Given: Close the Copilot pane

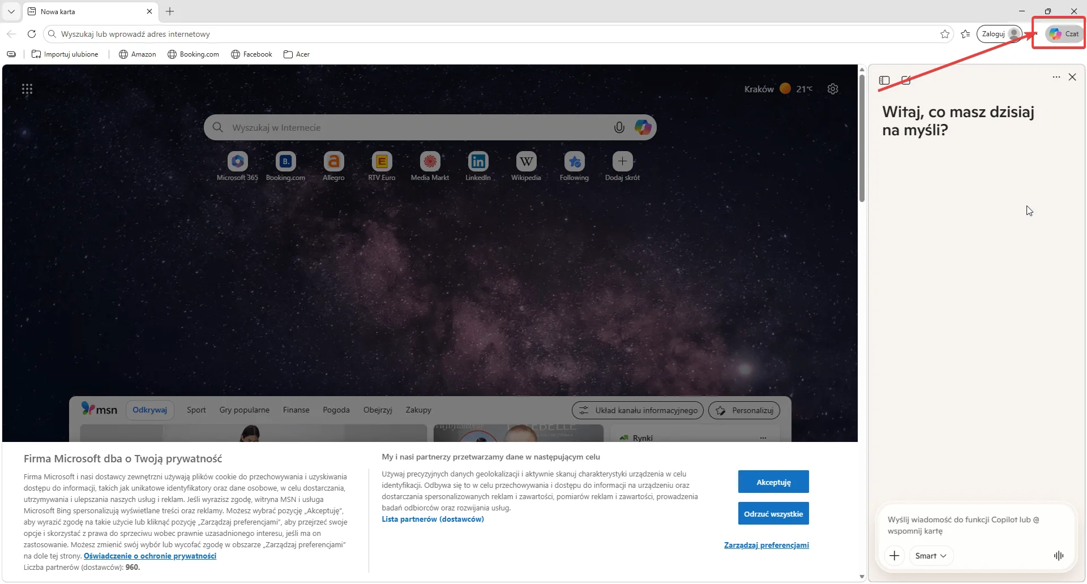Looking at the screenshot, I should point(1072,77).
